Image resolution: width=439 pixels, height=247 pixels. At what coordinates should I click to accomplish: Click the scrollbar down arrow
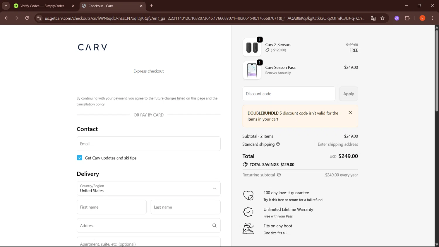pos(437,244)
